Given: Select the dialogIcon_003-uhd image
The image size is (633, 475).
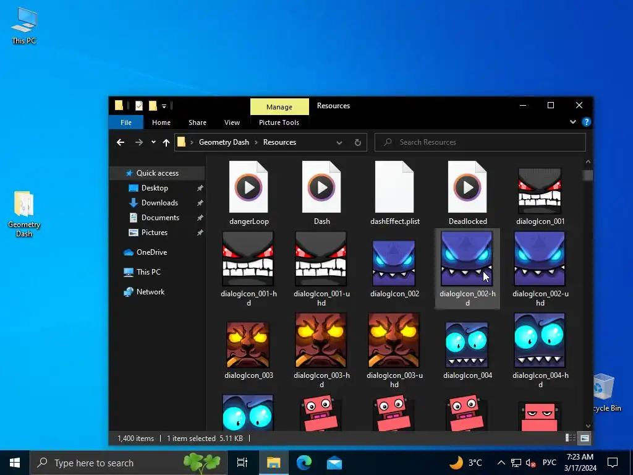Looking at the screenshot, I should click(395, 350).
